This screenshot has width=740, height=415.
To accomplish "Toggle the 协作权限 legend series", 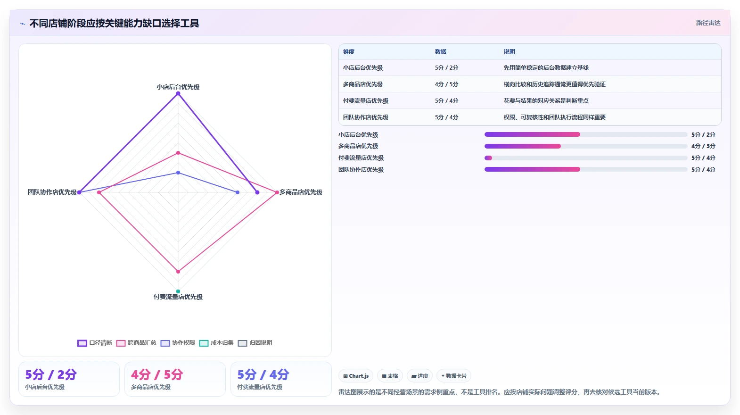I will tap(178, 343).
